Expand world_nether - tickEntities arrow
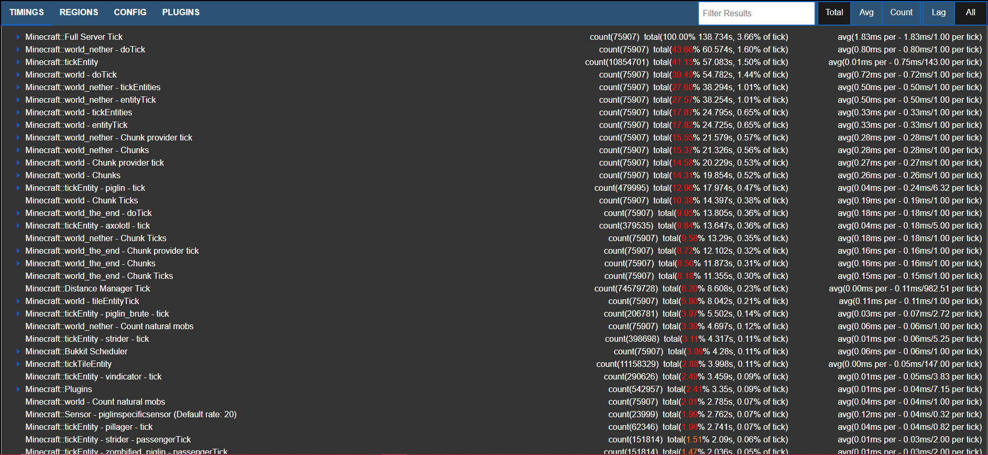 (18, 88)
